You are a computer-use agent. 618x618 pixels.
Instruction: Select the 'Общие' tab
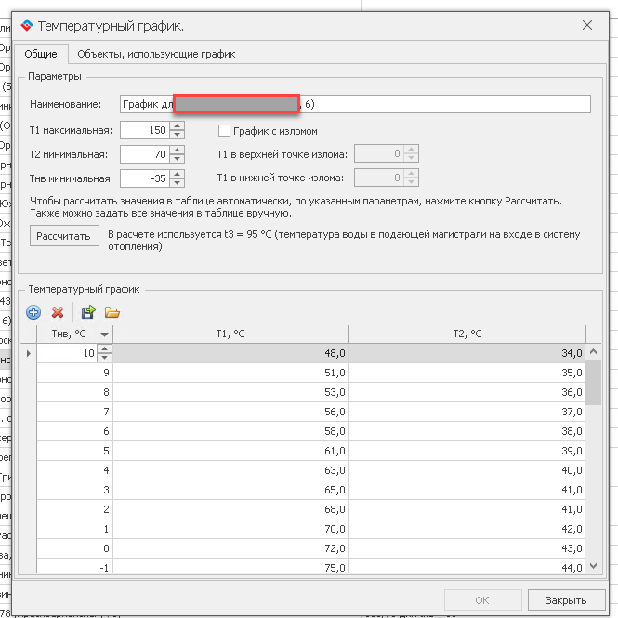(x=41, y=54)
